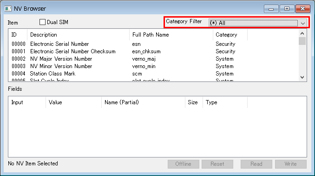Screen dimensions: 315x176
Task: Click the item list scrollbar thumb
Action: pyautogui.click(x=302, y=41)
